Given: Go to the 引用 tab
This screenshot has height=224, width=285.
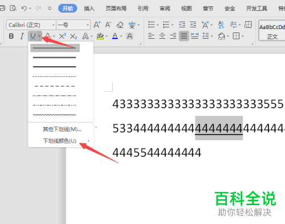Looking at the screenshot, I should pos(143,9).
